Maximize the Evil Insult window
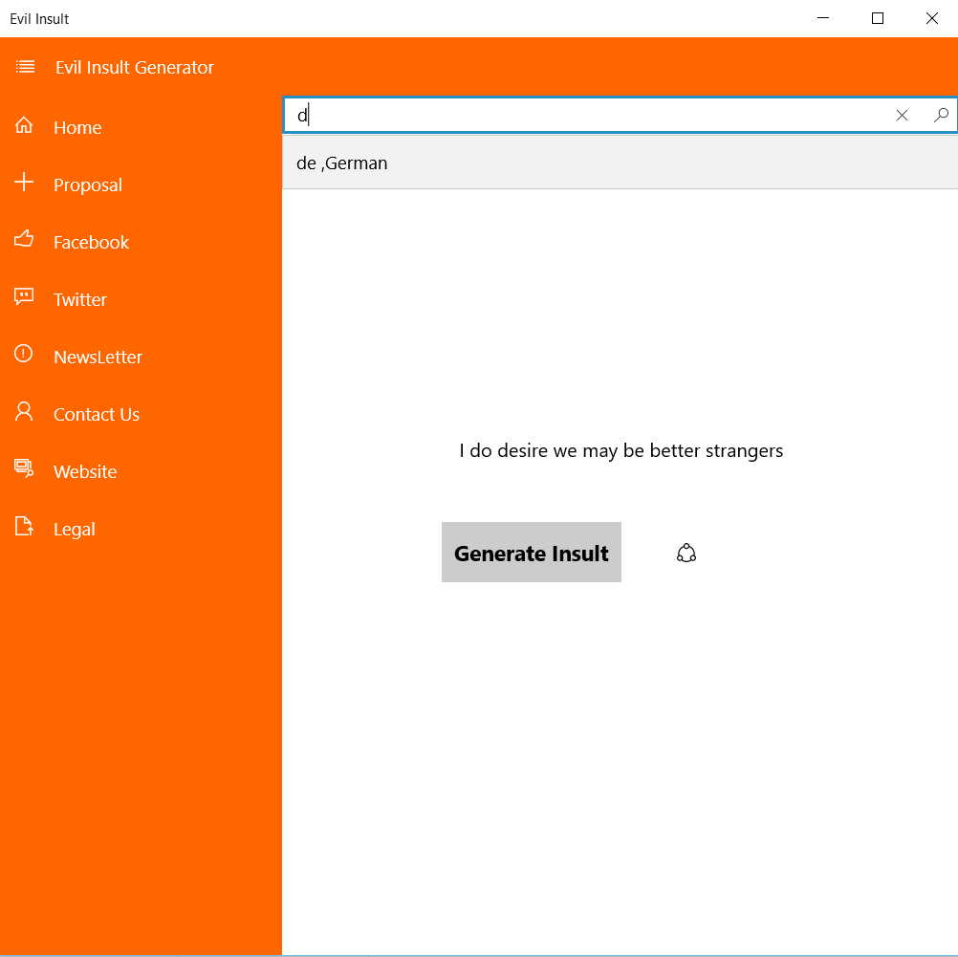This screenshot has width=958, height=957. (x=878, y=18)
